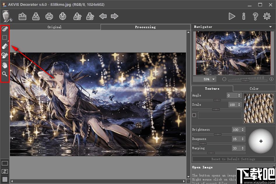Image resolution: width=276 pixels, height=184 pixels.
Task: Click the Open Image toolbar icon
Action: click(22, 17)
